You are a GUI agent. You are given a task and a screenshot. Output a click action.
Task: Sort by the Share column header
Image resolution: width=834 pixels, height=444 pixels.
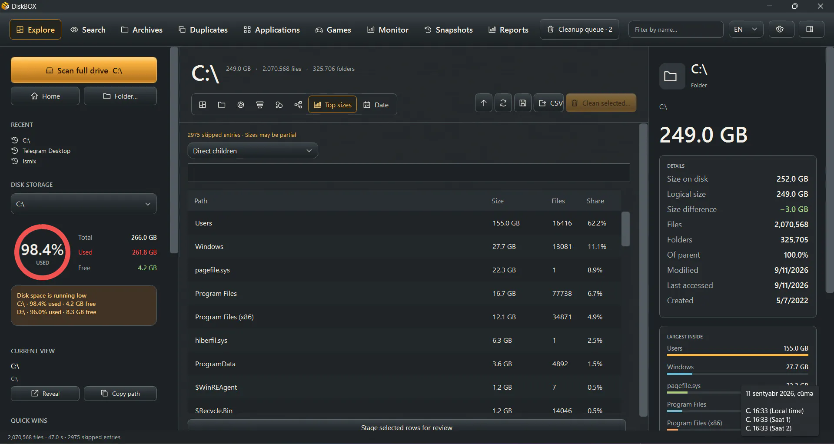[595, 201]
